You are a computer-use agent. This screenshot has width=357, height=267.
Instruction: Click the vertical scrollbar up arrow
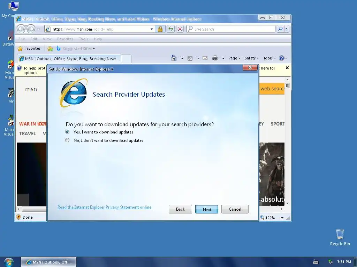tap(287, 80)
